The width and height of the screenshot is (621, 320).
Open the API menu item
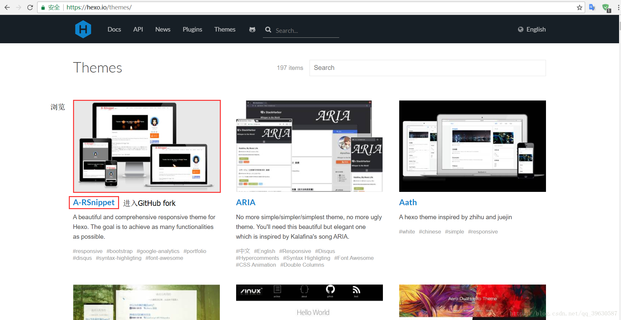(138, 29)
